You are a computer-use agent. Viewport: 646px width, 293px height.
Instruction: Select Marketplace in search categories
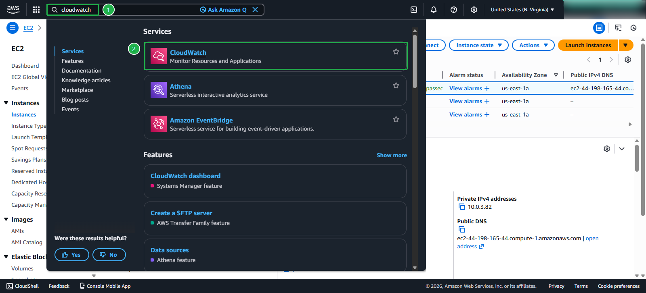point(78,90)
